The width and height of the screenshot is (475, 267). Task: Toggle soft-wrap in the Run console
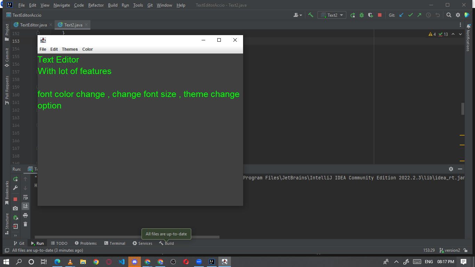25,197
